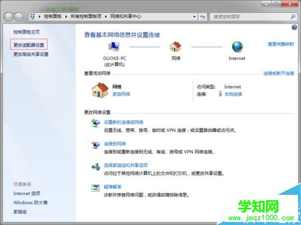Click the search magnifier icon

tap(293, 17)
